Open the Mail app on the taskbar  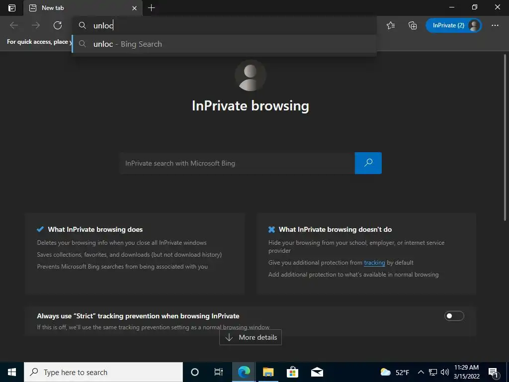point(317,372)
